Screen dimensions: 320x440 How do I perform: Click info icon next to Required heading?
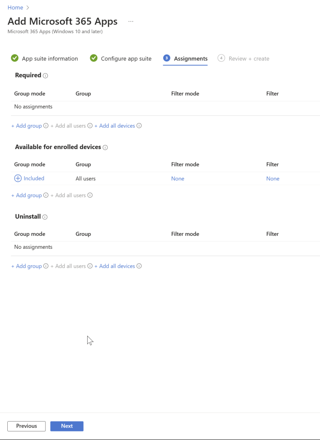[46, 76]
